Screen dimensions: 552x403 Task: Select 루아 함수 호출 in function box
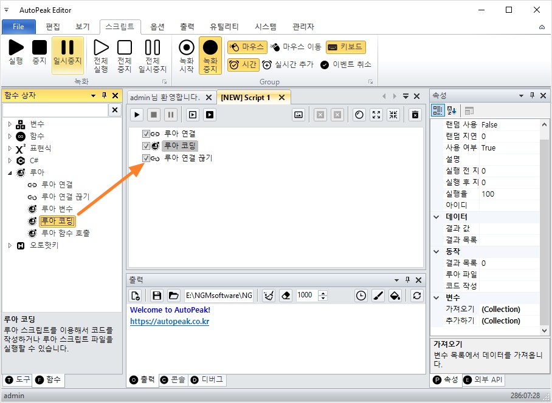coord(66,233)
